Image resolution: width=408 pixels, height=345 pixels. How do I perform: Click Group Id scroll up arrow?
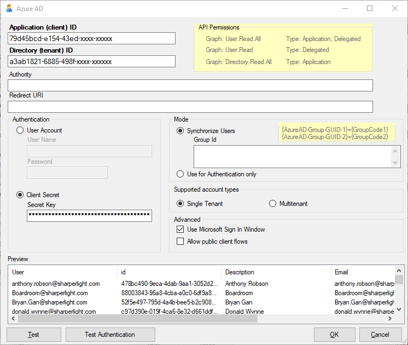tap(395, 151)
